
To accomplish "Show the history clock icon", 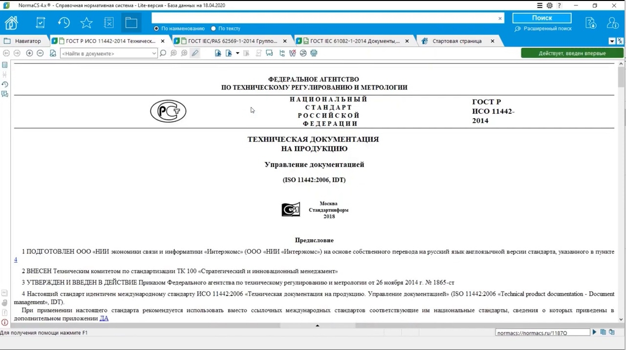I will (64, 22).
